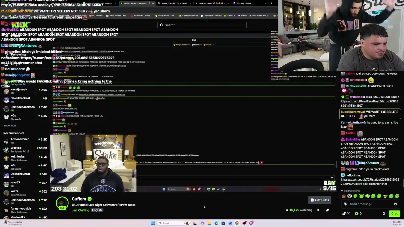Open the Just Chatting category link
This screenshot has width=404, height=227.
[x=80, y=210]
